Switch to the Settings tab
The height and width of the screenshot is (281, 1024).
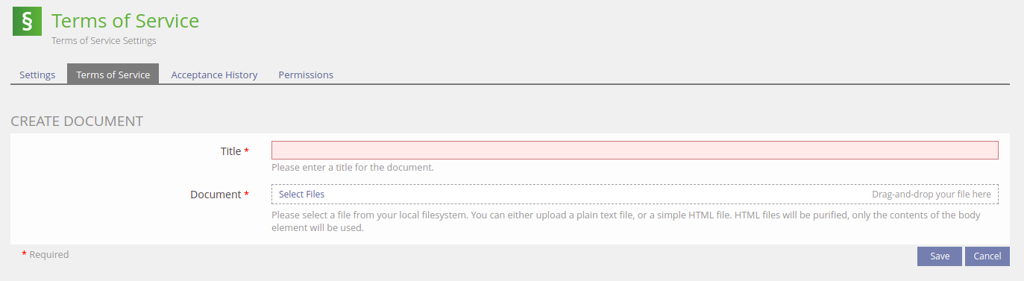pyautogui.click(x=37, y=75)
